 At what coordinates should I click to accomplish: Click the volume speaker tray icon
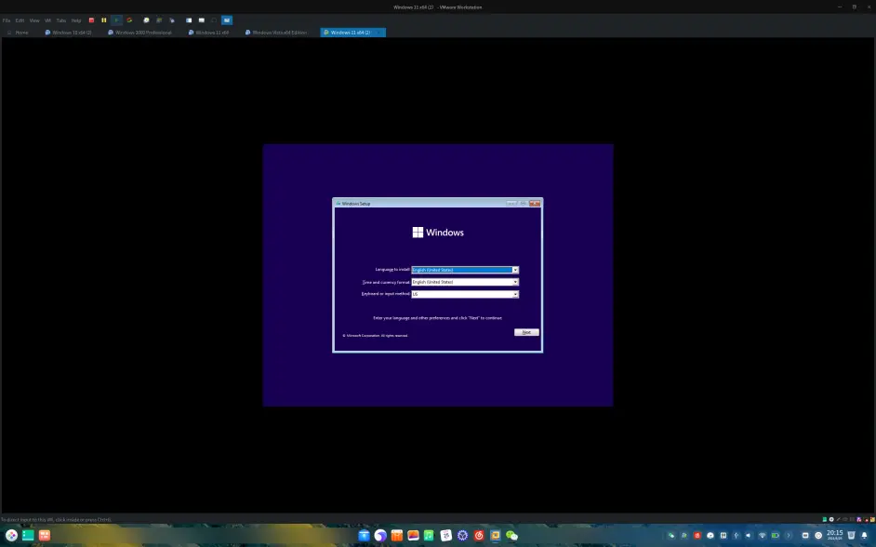click(x=749, y=535)
